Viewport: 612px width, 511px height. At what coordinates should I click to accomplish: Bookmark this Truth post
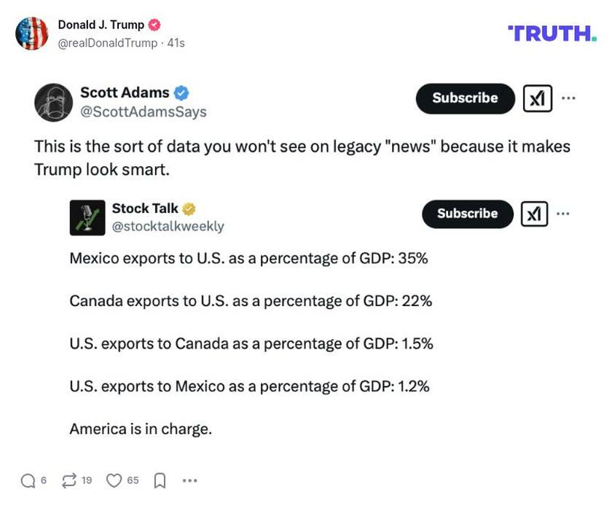157,480
